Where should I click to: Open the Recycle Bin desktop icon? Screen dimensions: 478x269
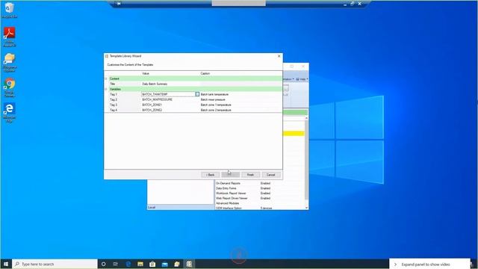click(x=9, y=9)
